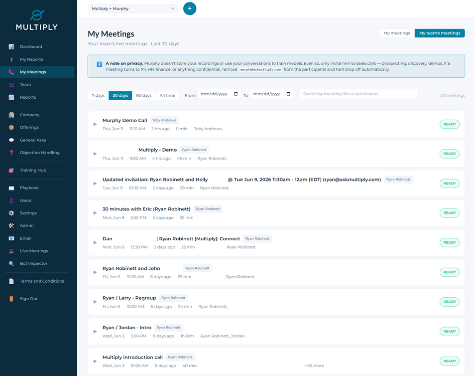Click the Offerings package icon
474x376 pixels.
click(11, 128)
